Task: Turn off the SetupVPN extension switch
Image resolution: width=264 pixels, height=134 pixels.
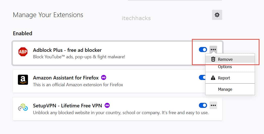Action: coord(203,105)
